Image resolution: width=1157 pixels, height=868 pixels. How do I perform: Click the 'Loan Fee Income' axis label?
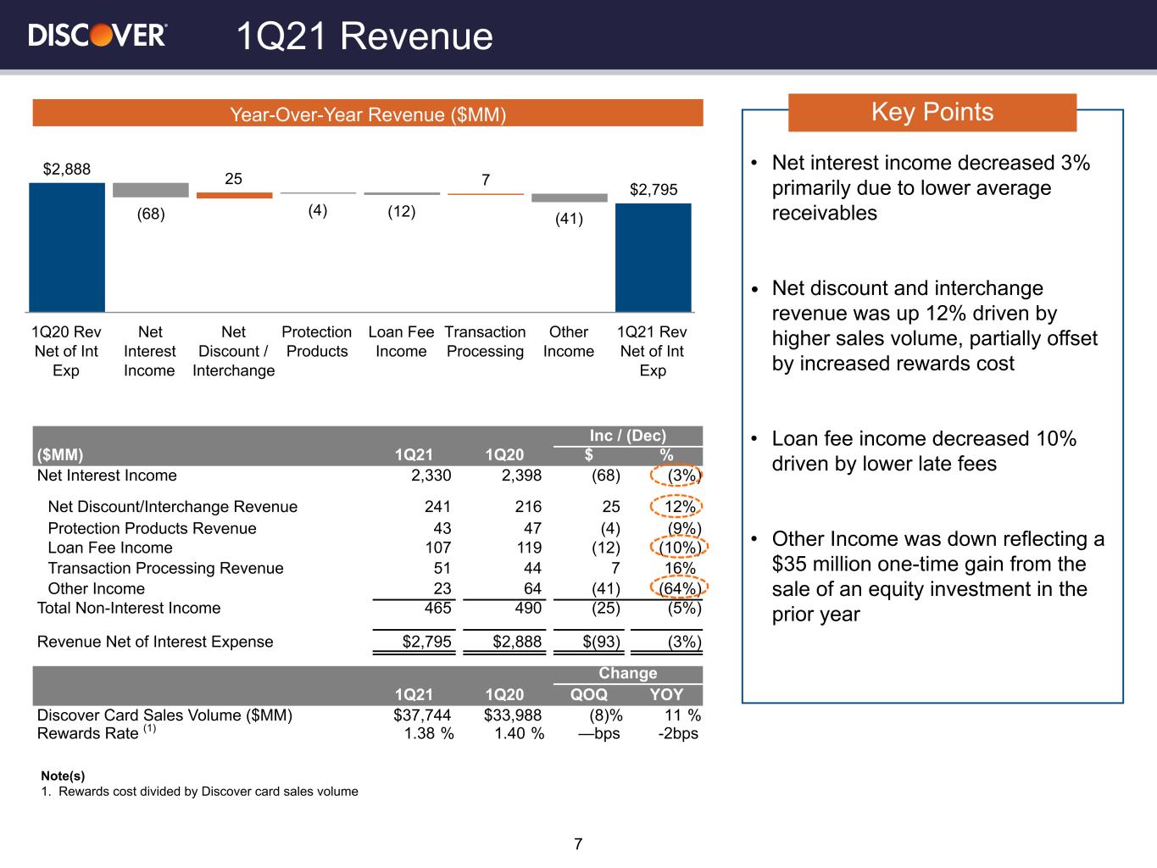pyautogui.click(x=401, y=342)
